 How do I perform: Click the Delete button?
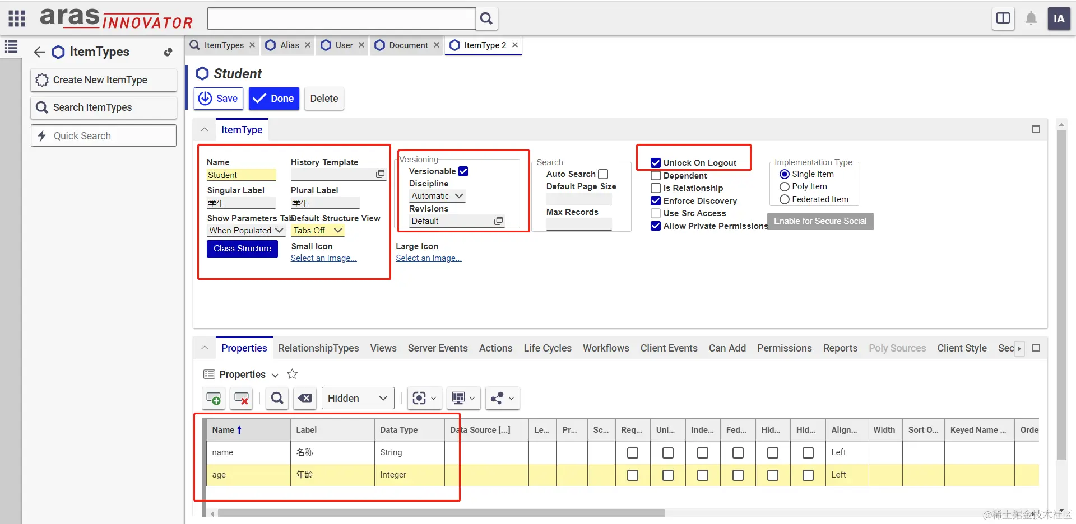[324, 99]
